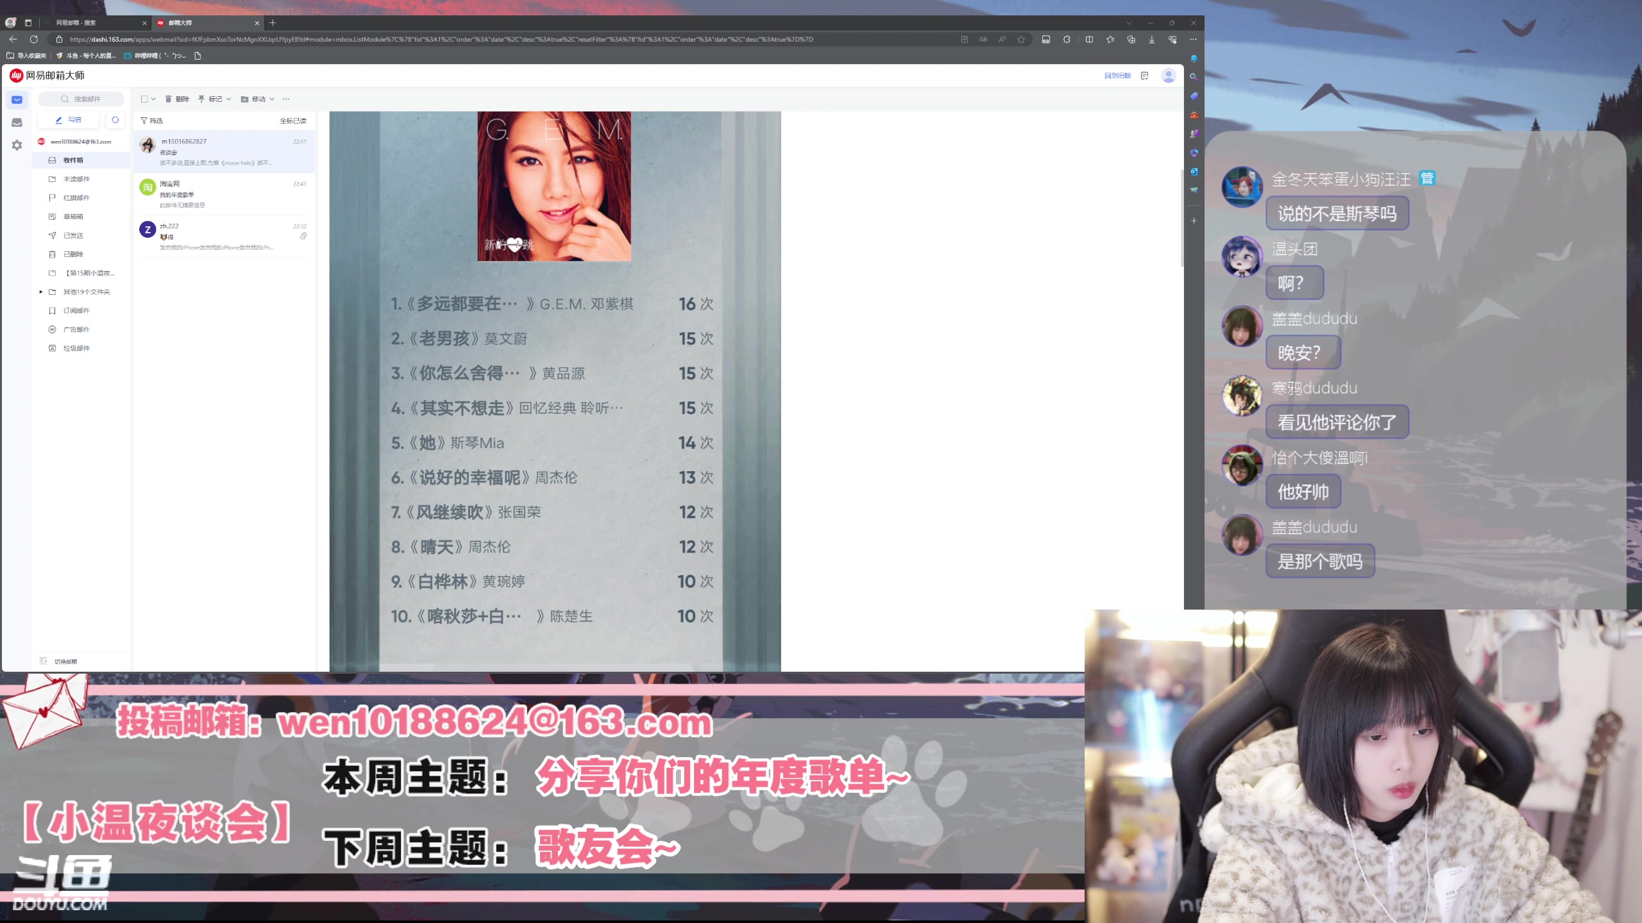This screenshot has height=923, width=1642.
Task: Open the 移动 move dropdown
Action: click(x=258, y=99)
